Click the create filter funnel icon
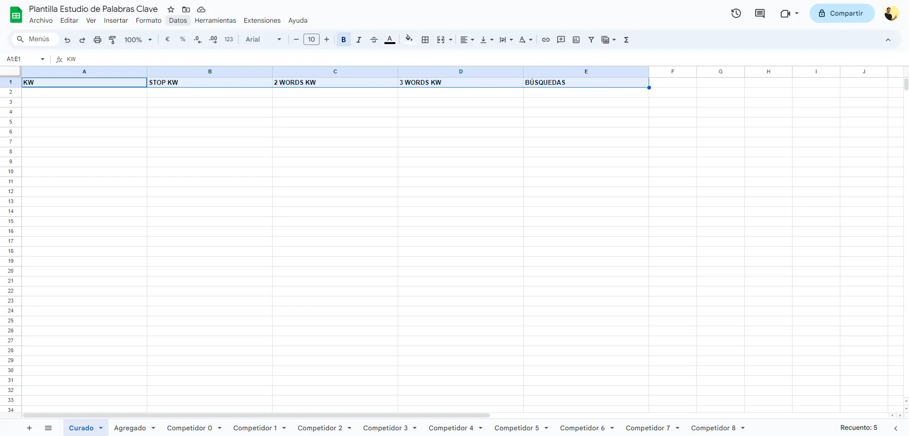The height and width of the screenshot is (436, 909). pyautogui.click(x=591, y=40)
